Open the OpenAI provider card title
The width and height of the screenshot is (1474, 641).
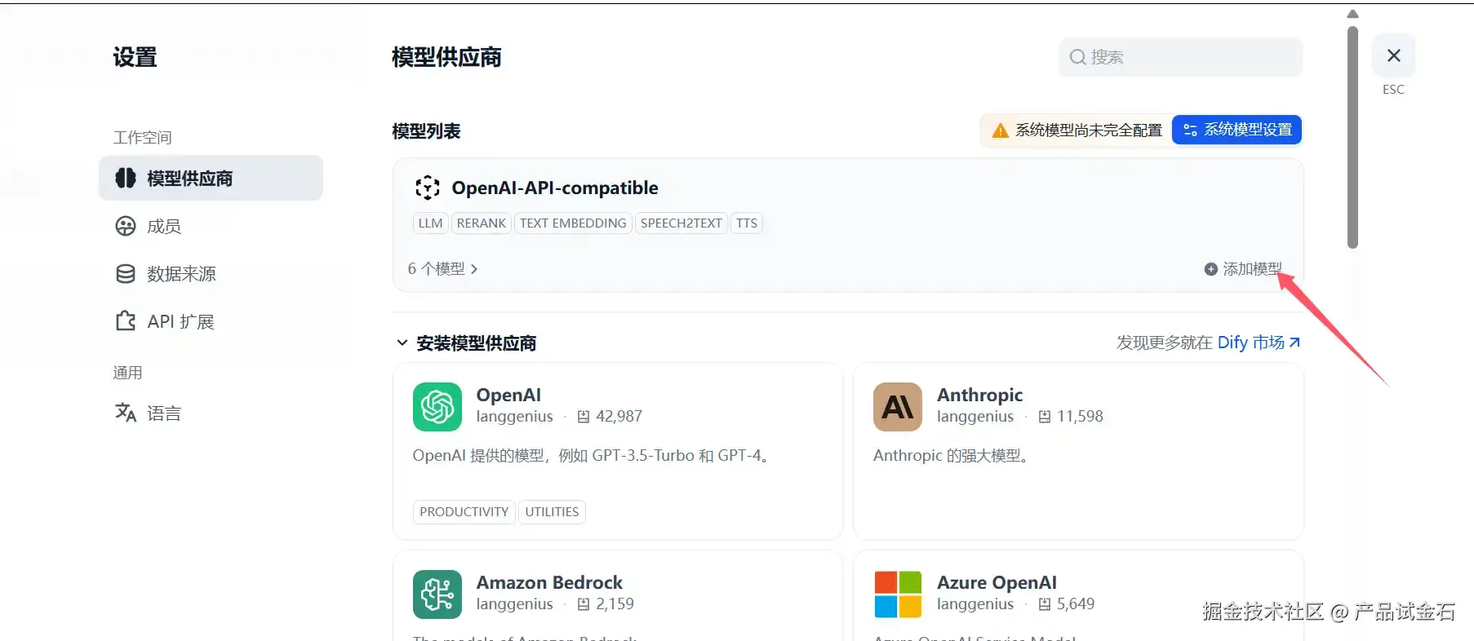click(x=508, y=395)
